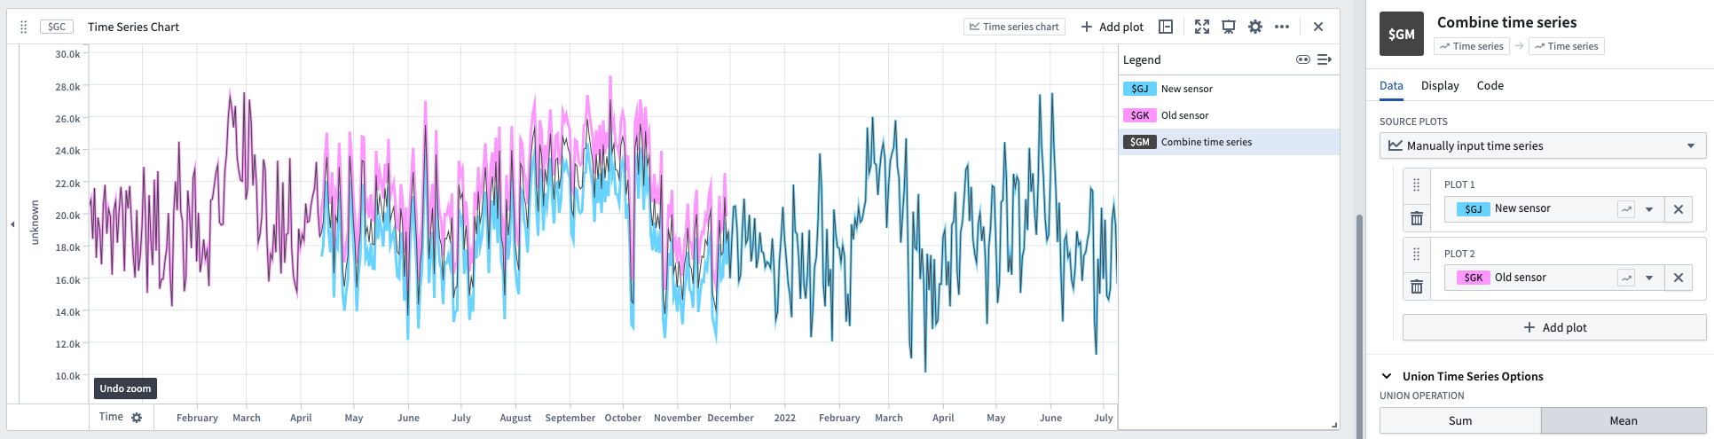The image size is (1714, 439).
Task: Click the $GK pink swatch in legend
Action: tap(1140, 115)
